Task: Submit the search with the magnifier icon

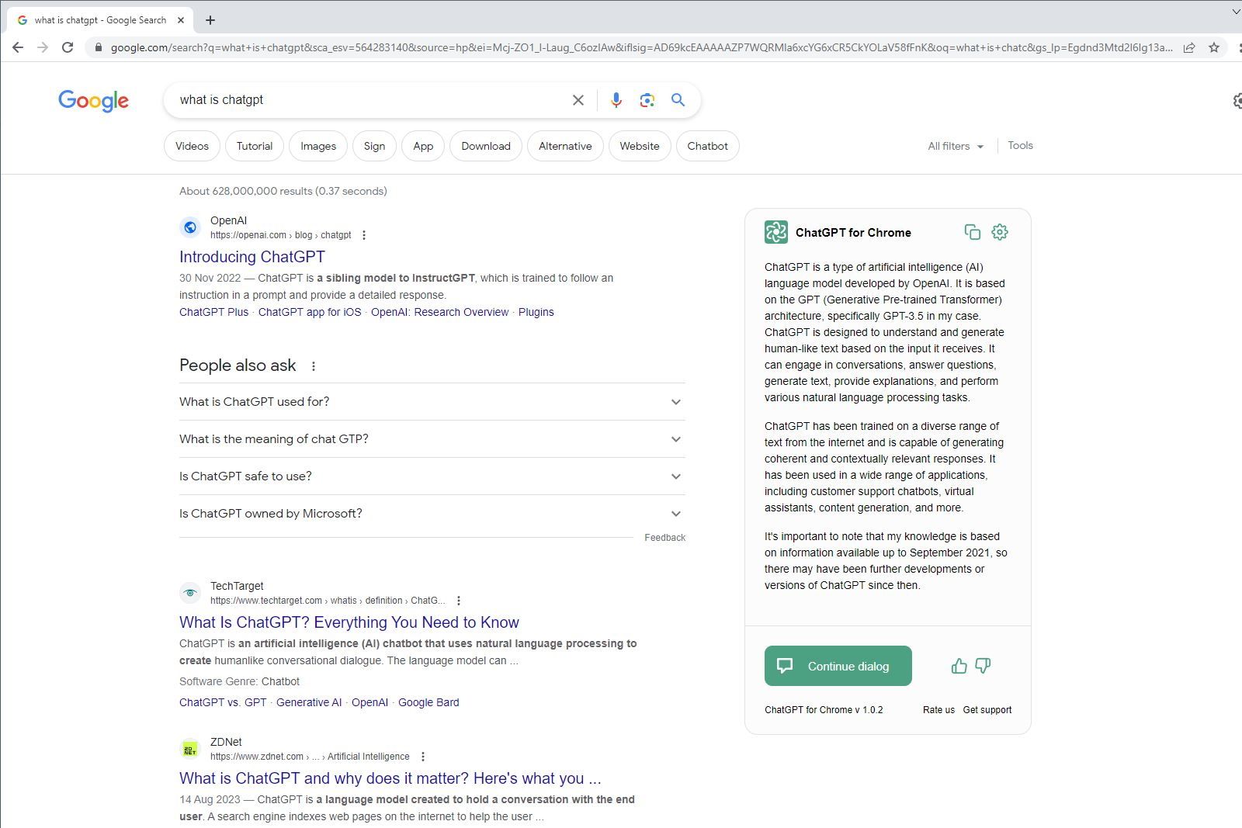Action: click(x=678, y=100)
